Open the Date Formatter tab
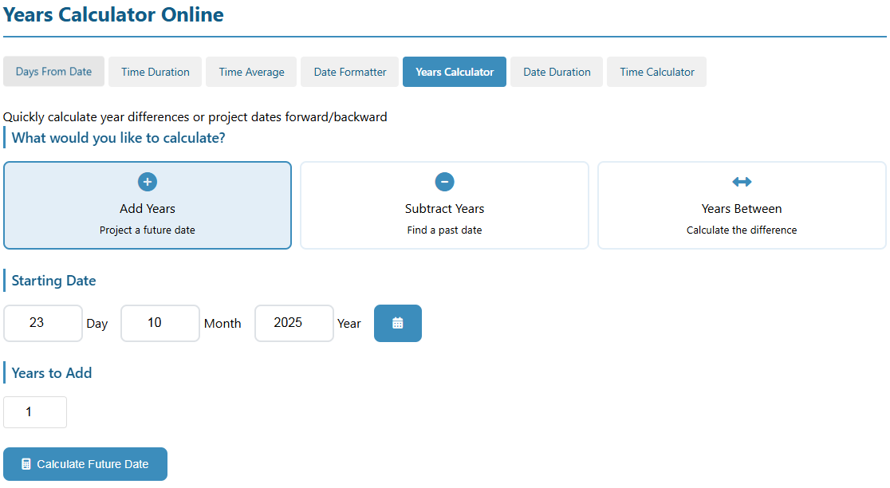This screenshot has height=488, width=890. (350, 72)
